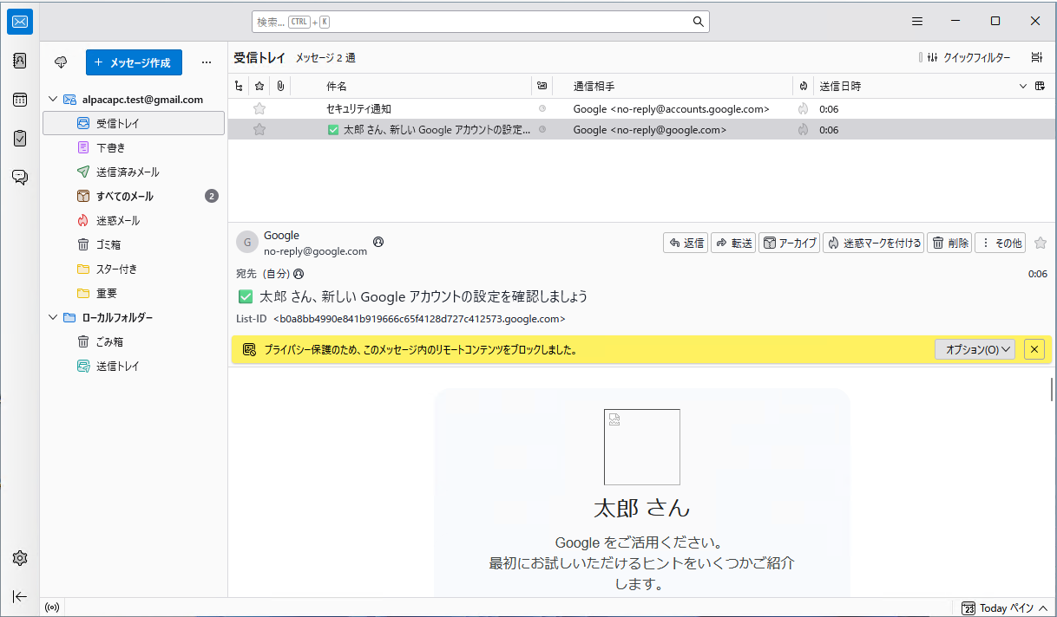Open local ごみ箱 folder
The width and height of the screenshot is (1057, 617).
pyautogui.click(x=134, y=342)
